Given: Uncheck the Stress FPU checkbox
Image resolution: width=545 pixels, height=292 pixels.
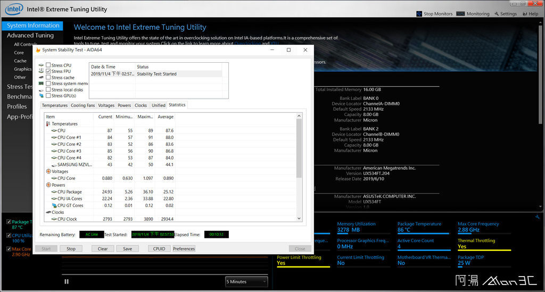Looking at the screenshot, I should click(x=48, y=71).
